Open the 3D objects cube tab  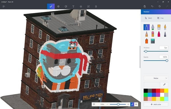[x=58, y=7]
